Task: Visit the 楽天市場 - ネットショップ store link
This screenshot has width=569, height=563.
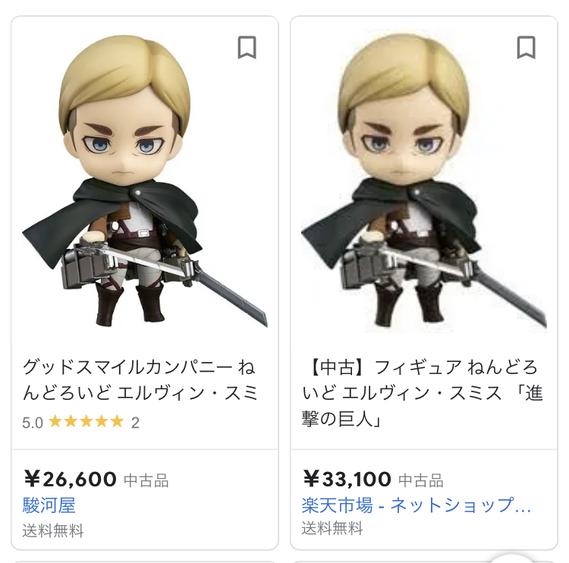Action: (416, 505)
